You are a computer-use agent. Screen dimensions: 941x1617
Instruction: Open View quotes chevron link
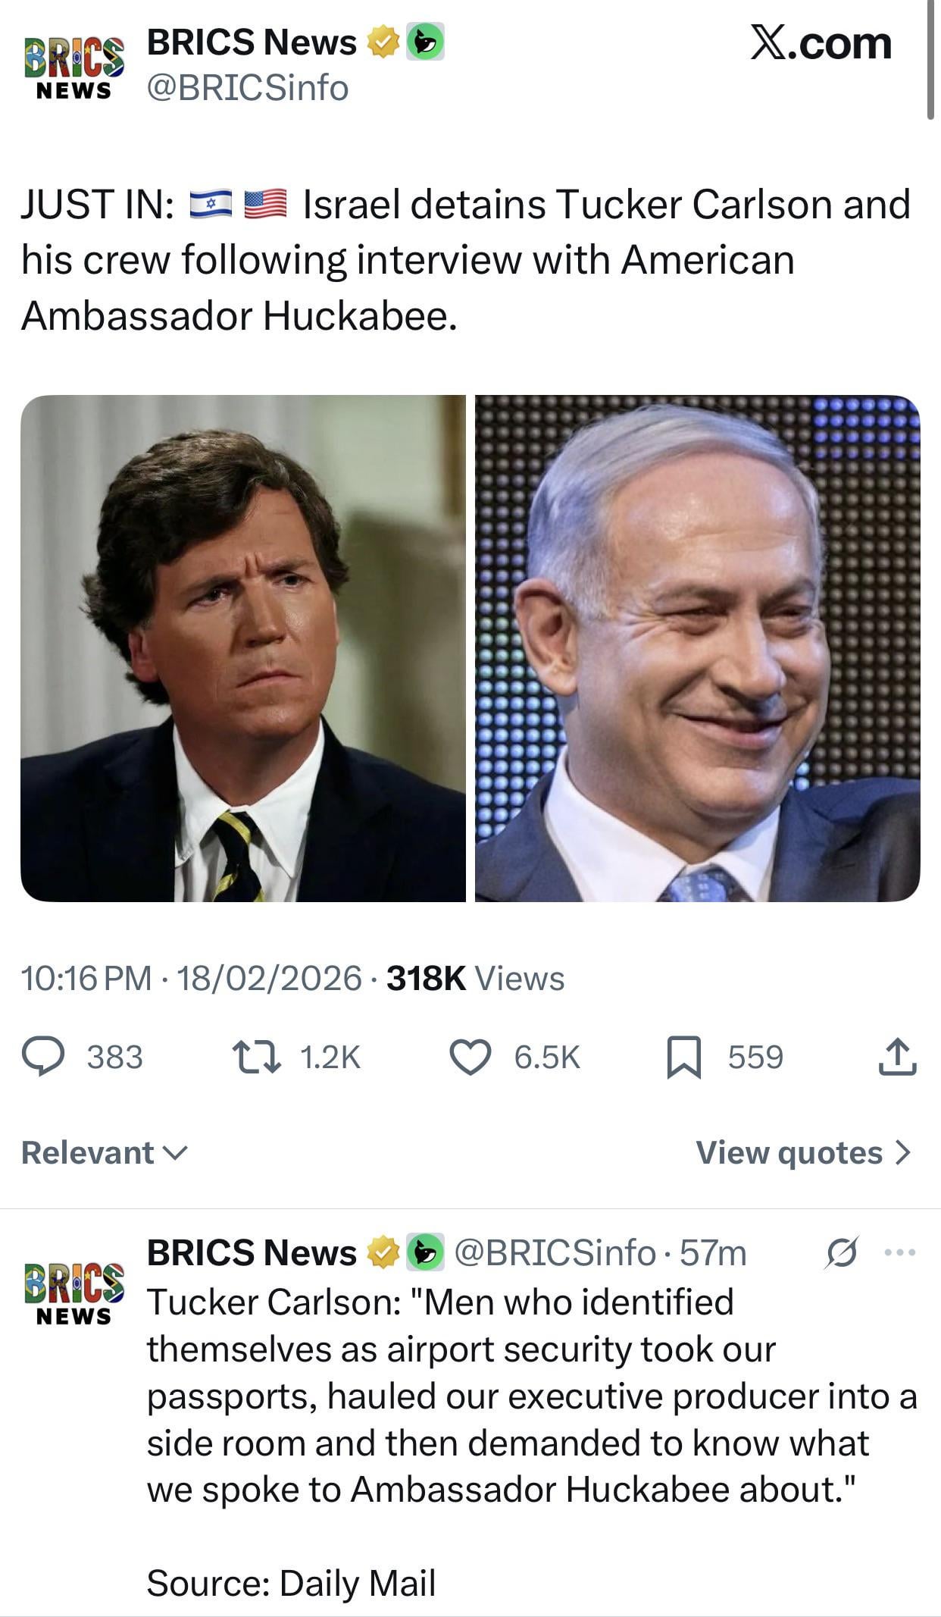pos(803,1153)
